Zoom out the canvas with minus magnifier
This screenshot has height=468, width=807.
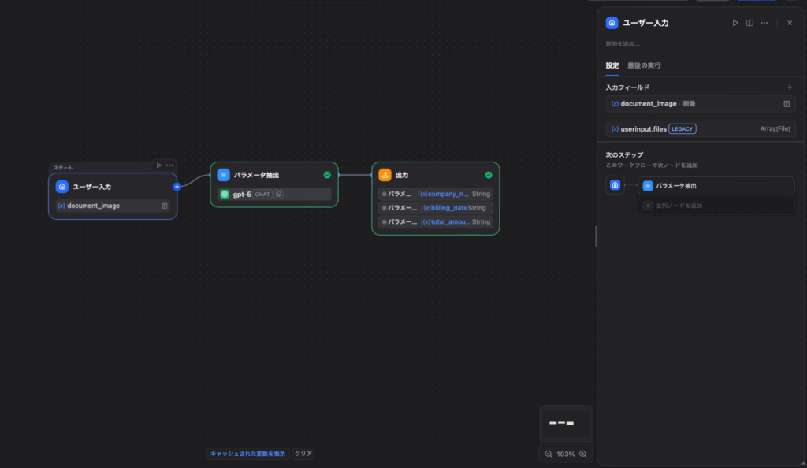[x=549, y=454]
